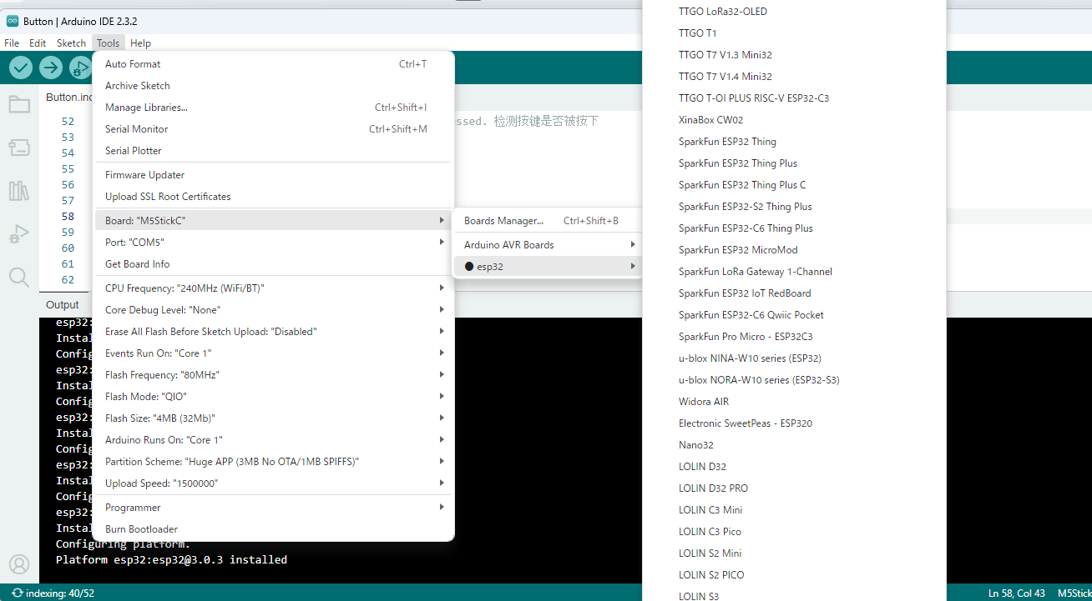Expand Arduino AVR Boards submenu
The image size is (1092, 601).
547,245
